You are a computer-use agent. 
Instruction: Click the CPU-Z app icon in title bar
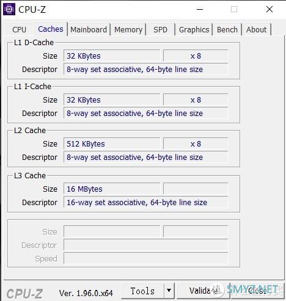[x=9, y=9]
